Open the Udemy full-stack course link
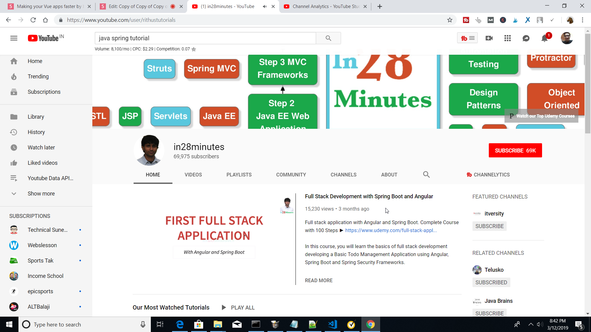The image size is (591, 332). coord(391,230)
